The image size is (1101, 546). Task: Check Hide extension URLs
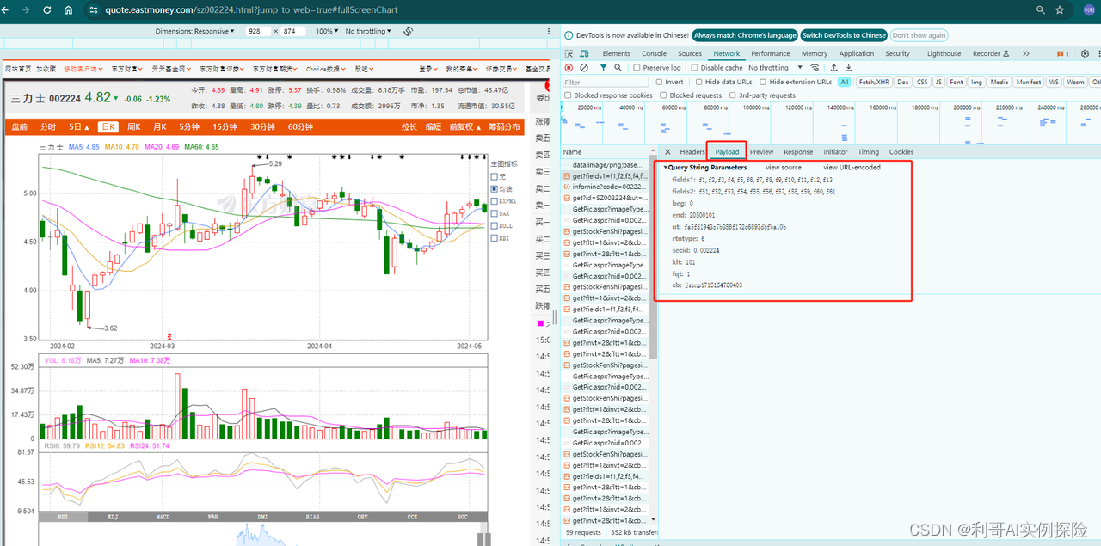coord(762,82)
